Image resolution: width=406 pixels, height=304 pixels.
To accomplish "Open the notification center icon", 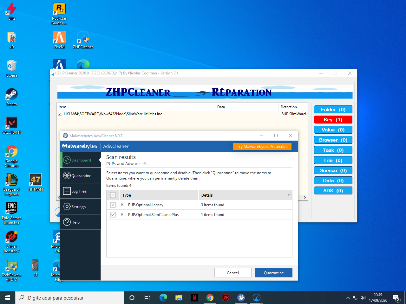I will click(x=396, y=298).
